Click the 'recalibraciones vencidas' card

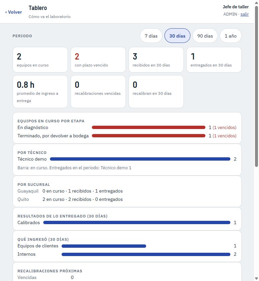pyautogui.click(x=98, y=91)
